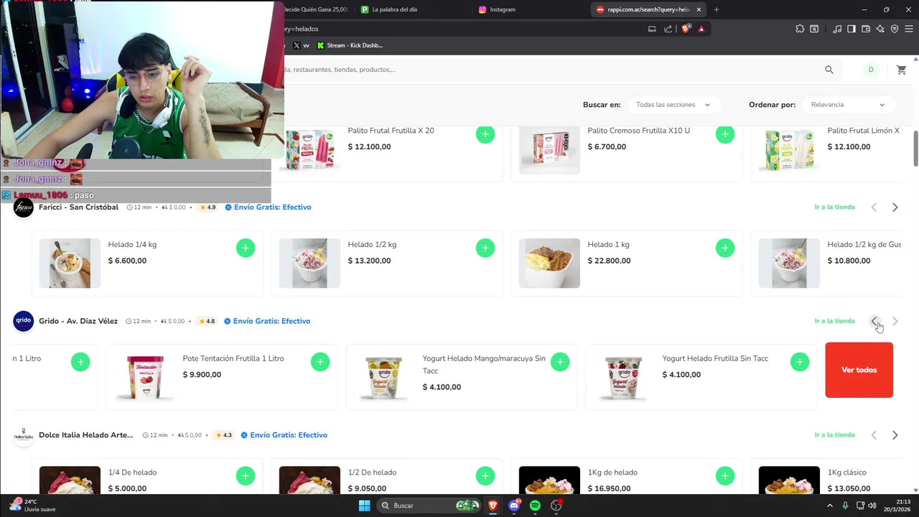Open Brave Shields icon in address bar
919x517 pixels.
pos(686,29)
